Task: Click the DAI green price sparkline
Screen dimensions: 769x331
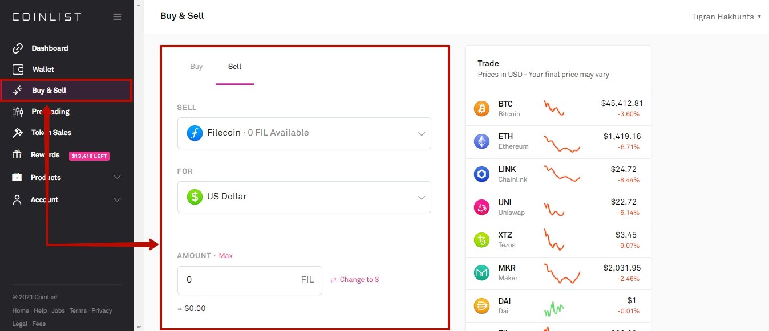Action: click(x=553, y=309)
